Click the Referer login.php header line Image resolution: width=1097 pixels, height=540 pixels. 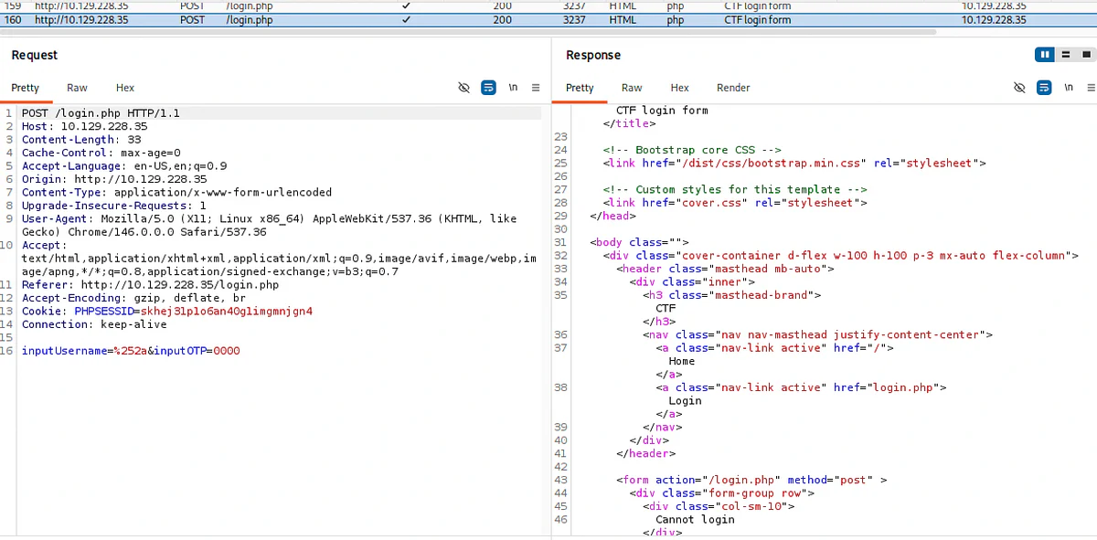[150, 285]
